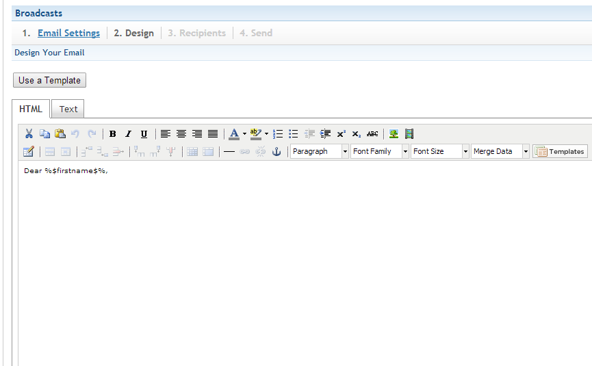Viewport: 592px width, 366px height.
Task: Insert media with the film strip icon
Action: point(409,134)
